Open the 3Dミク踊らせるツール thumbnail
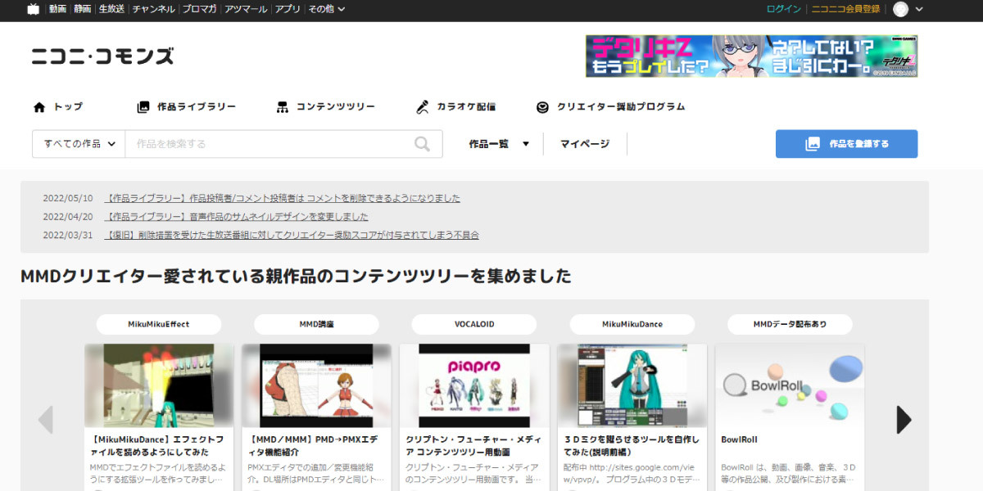The image size is (983, 491). 632,385
